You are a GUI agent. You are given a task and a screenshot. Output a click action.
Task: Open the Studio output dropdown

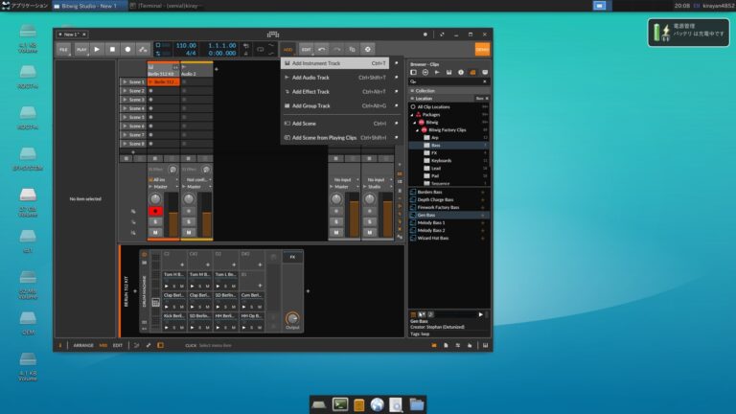377,187
